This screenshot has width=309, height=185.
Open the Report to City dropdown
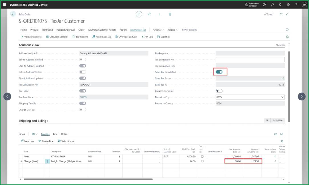click(282, 97)
